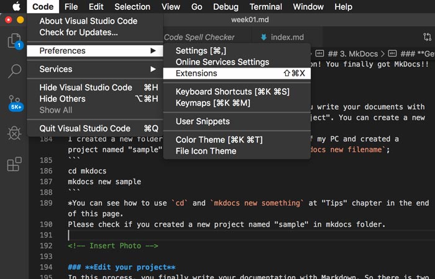Viewport: 435px width, 279px height.
Task: Click the yellow minimize window button
Action: click(x=21, y=20)
